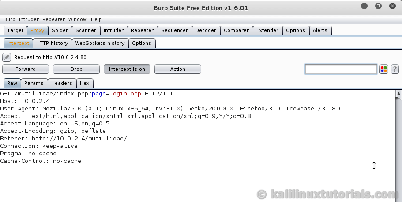Screen dimensions: 402x202
Task: Select the WebSockets history sub-tab
Action: [100, 43]
